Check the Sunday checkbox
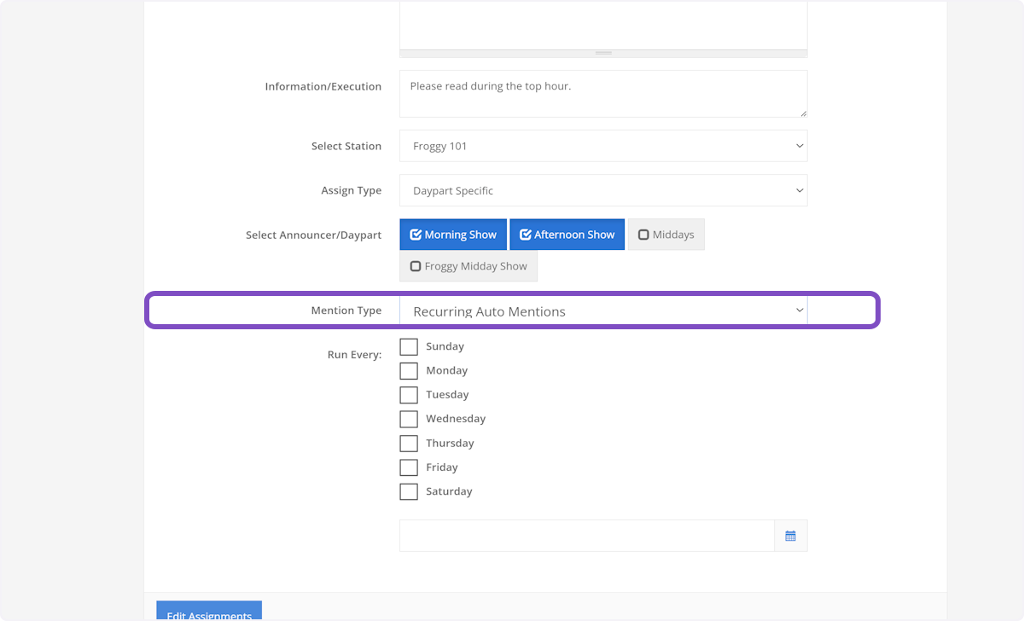The image size is (1024, 621). pyautogui.click(x=409, y=346)
